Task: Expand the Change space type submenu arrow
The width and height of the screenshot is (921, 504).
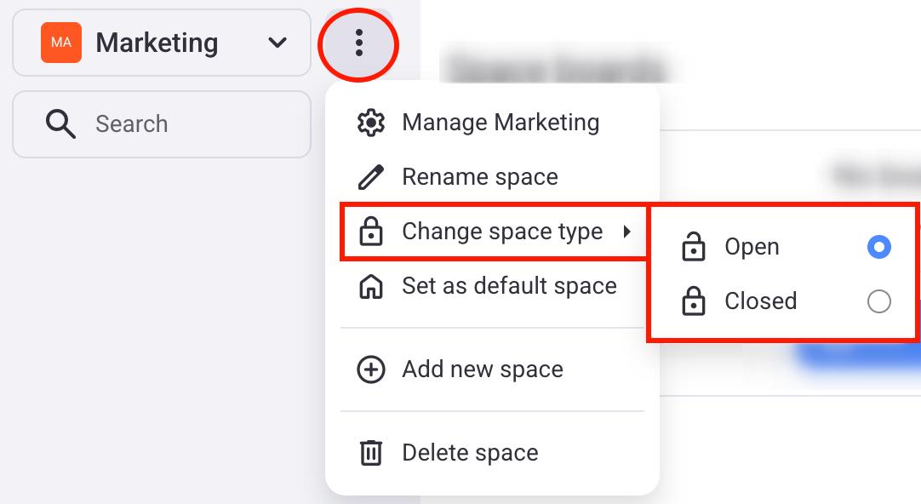Action: point(627,232)
